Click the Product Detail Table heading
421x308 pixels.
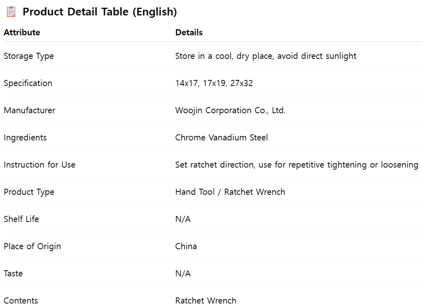[100, 12]
